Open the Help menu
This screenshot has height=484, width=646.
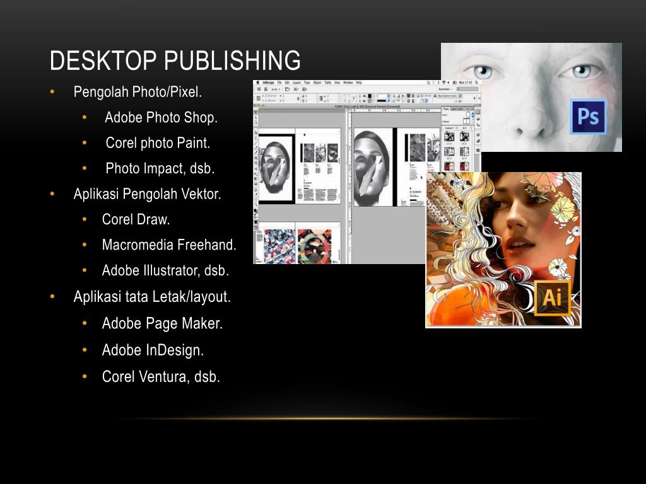point(359,83)
